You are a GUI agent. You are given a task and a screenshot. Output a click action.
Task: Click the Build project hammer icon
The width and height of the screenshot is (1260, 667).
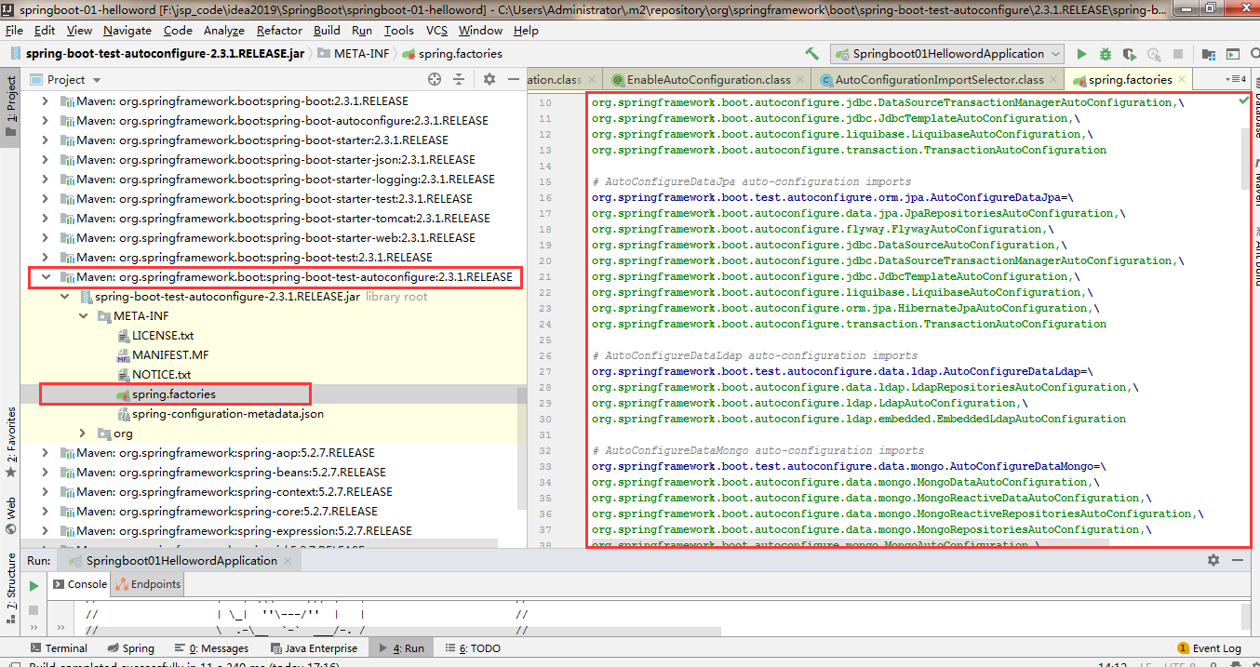(x=812, y=54)
